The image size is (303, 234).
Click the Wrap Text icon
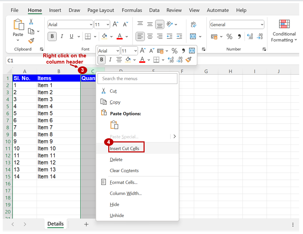(x=193, y=24)
